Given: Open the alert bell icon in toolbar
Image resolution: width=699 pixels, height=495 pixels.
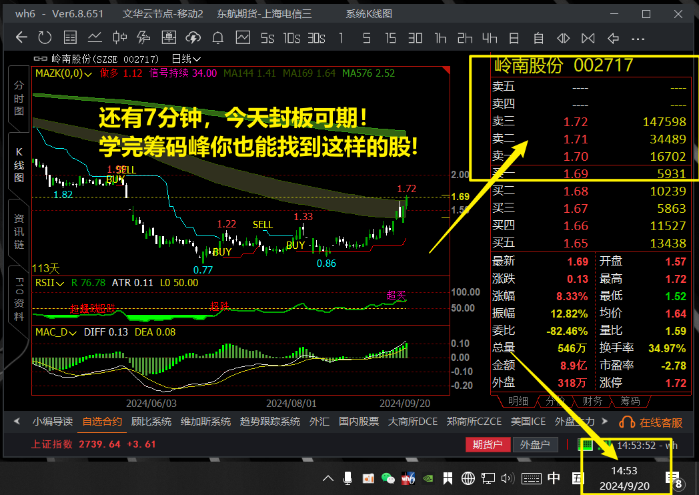Looking at the screenshot, I should coord(218,38).
